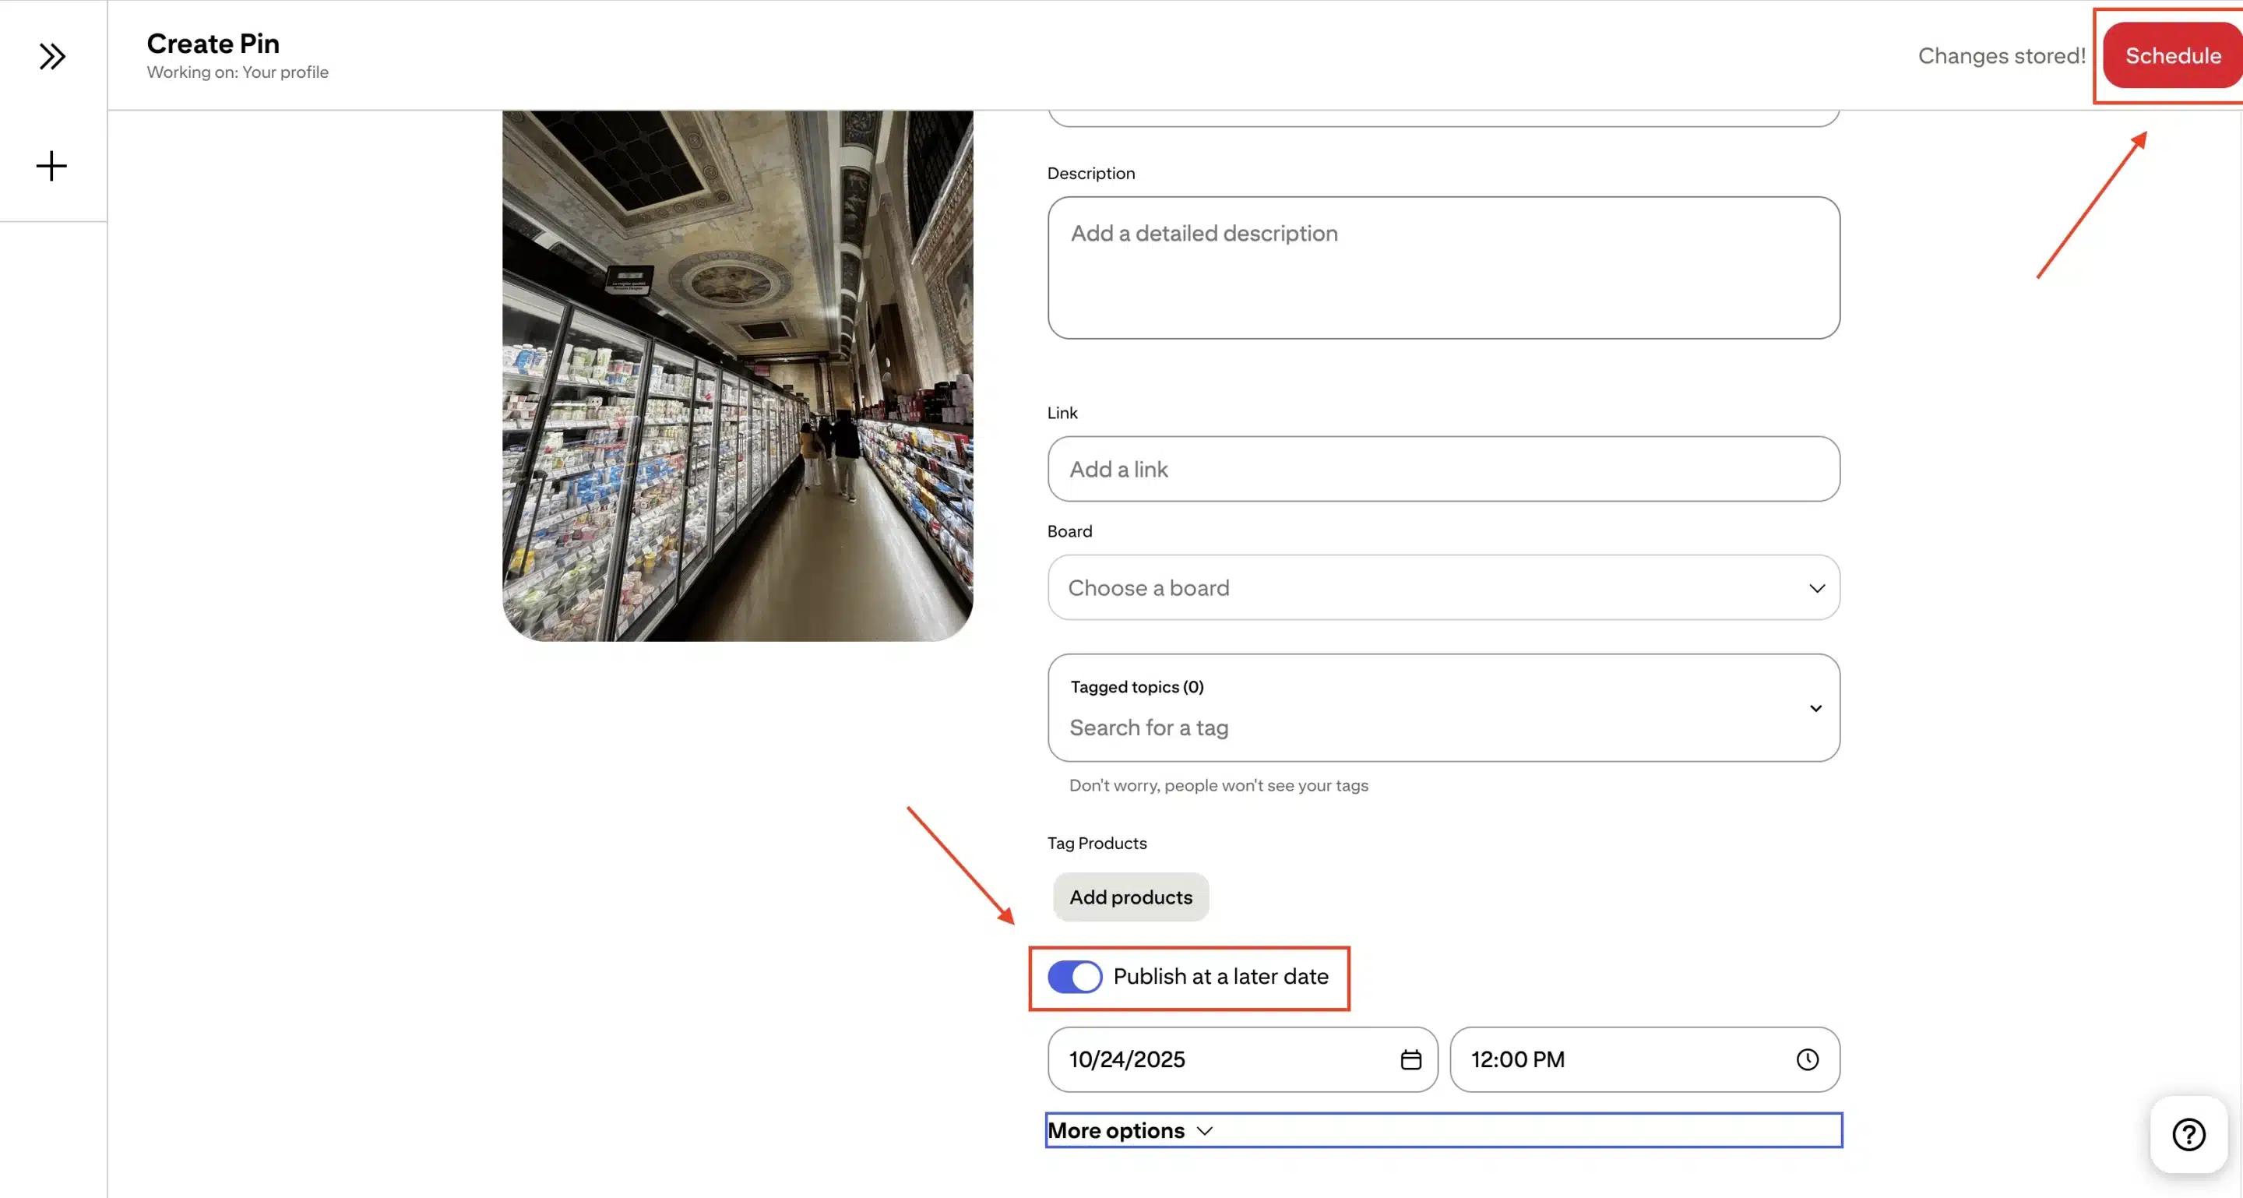Click the uploaded grocery aisle pin image
This screenshot has width=2243, height=1198.
tap(738, 375)
